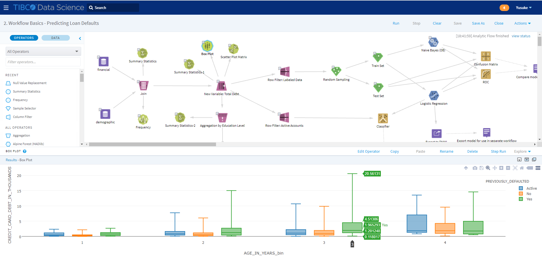Image resolution: width=542 pixels, height=265 pixels.
Task: Click Close in the workflow toolbar
Action: pos(499,23)
